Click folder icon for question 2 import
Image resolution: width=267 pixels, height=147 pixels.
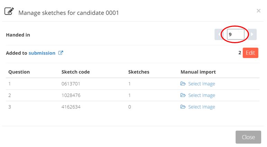[x=183, y=95]
